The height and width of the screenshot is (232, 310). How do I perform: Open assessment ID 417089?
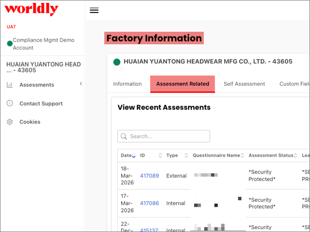(150, 176)
